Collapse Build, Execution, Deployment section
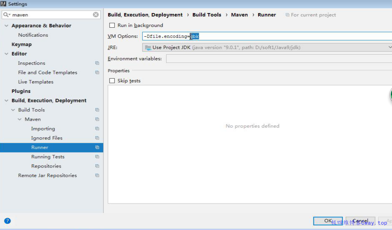Screen dimensions: 392x230 pos(7,101)
